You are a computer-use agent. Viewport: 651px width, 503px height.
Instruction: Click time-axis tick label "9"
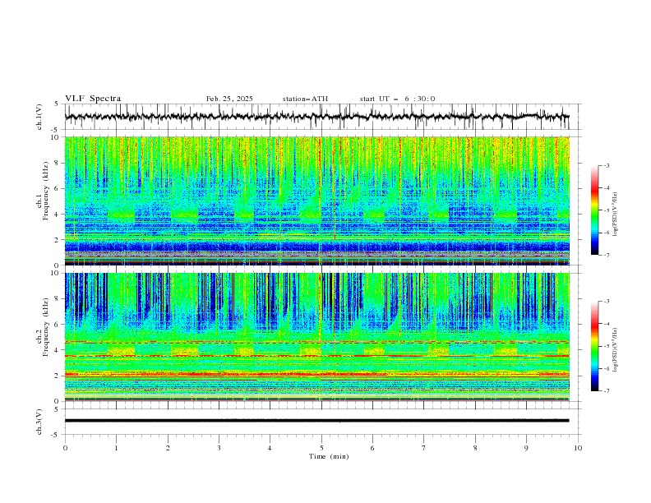tap(526, 448)
